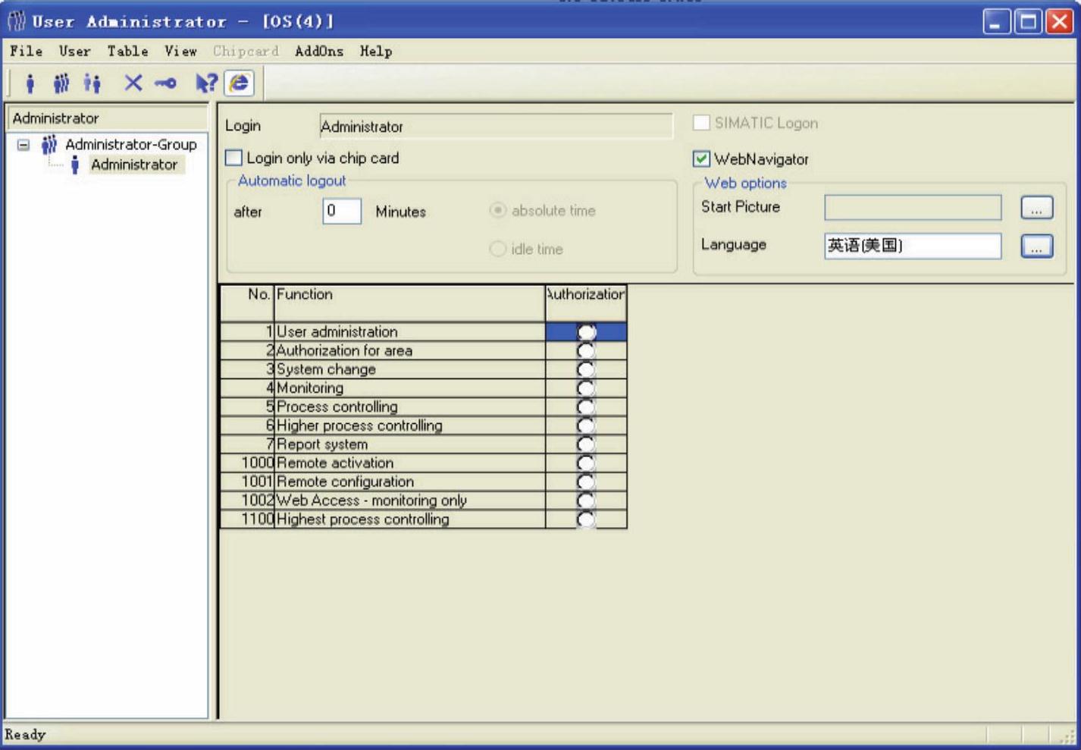Toggle authorization for Remote configuration
The height and width of the screenshot is (750, 1081).
(586, 482)
